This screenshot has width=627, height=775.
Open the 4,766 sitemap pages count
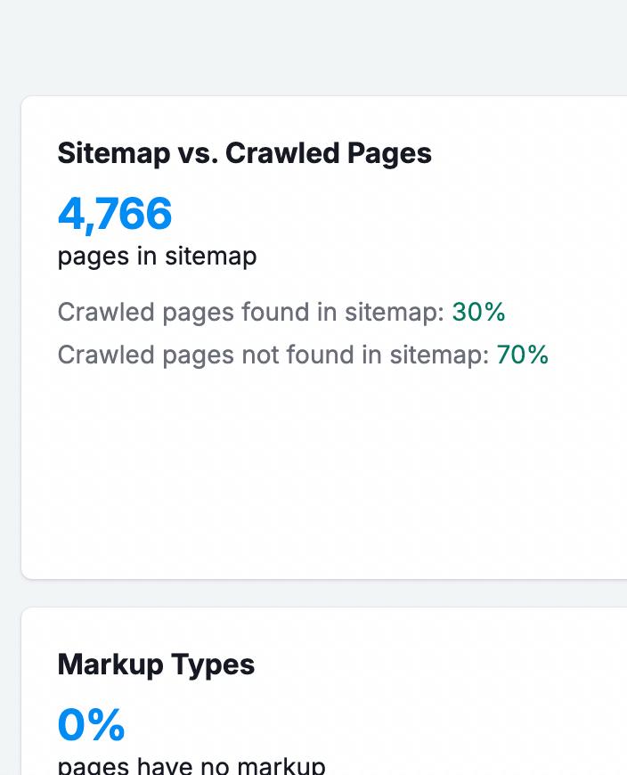pyautogui.click(x=115, y=214)
